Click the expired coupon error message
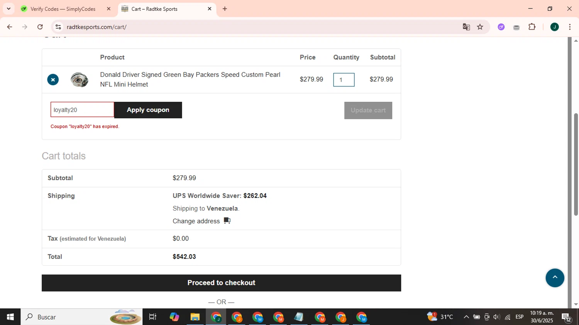Screen dimensions: 579x325 point(85,126)
